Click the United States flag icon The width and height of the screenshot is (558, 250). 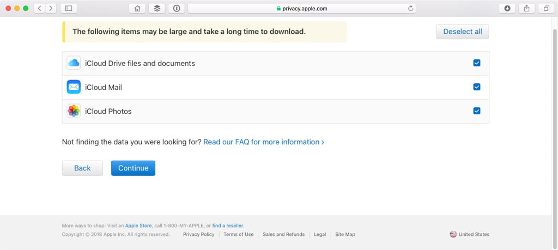pyautogui.click(x=453, y=234)
